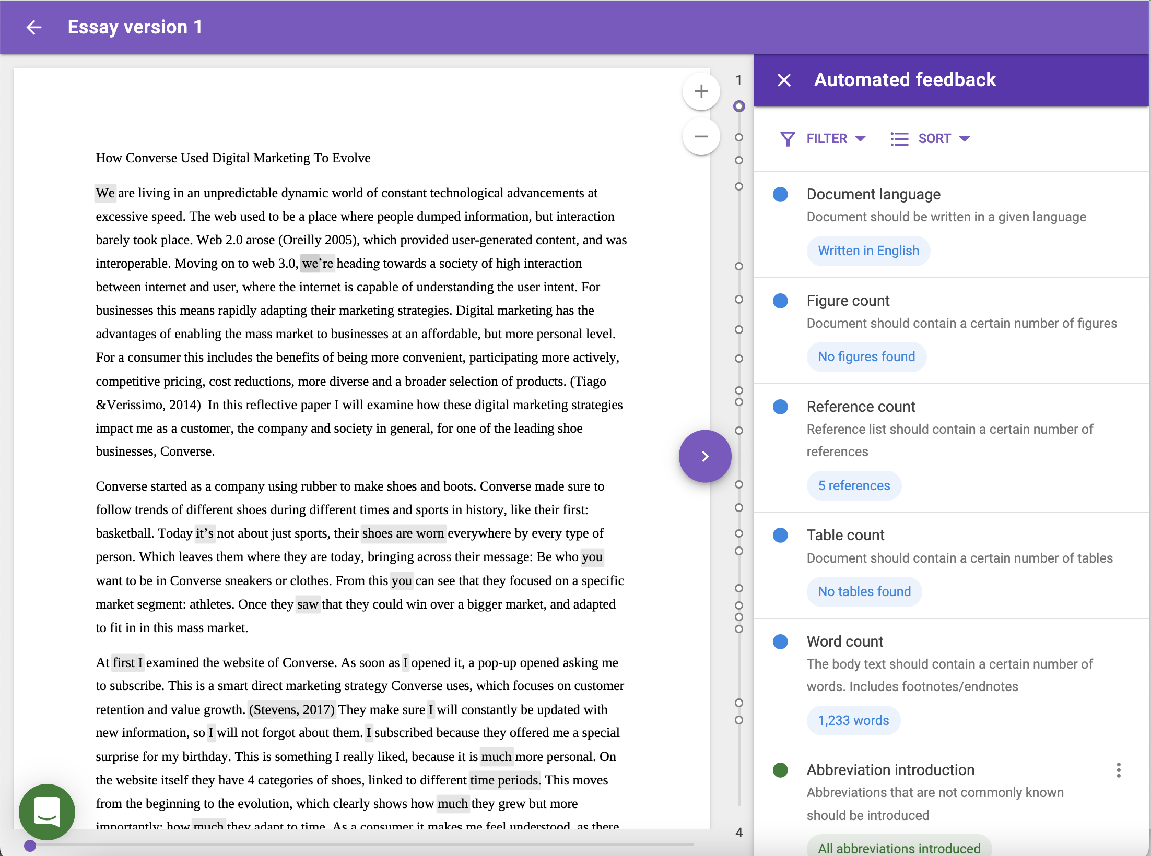The height and width of the screenshot is (856, 1151).
Task: Go back using the arrow icon
Action: 34,27
